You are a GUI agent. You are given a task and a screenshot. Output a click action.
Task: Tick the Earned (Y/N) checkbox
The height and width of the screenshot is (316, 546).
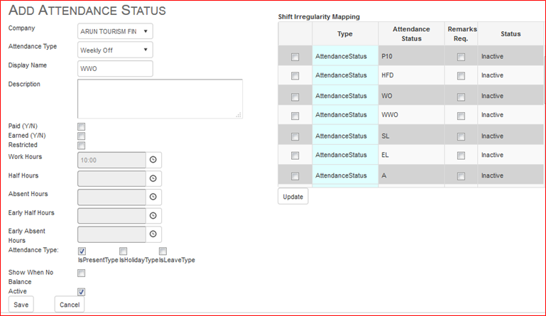pyautogui.click(x=82, y=136)
